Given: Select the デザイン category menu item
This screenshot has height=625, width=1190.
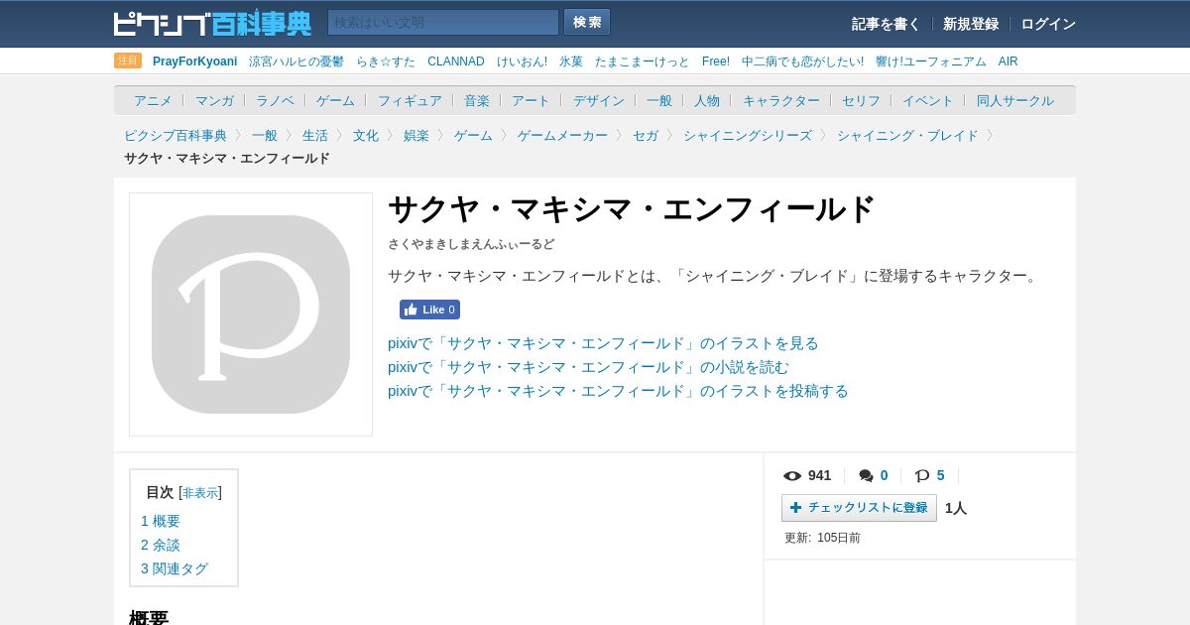Looking at the screenshot, I should click(599, 100).
